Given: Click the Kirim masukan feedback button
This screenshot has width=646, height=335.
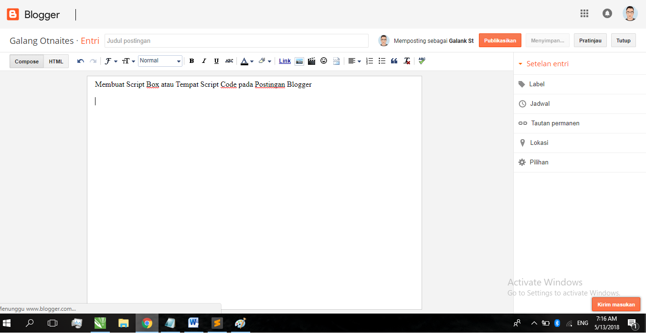Looking at the screenshot, I should 616,305.
